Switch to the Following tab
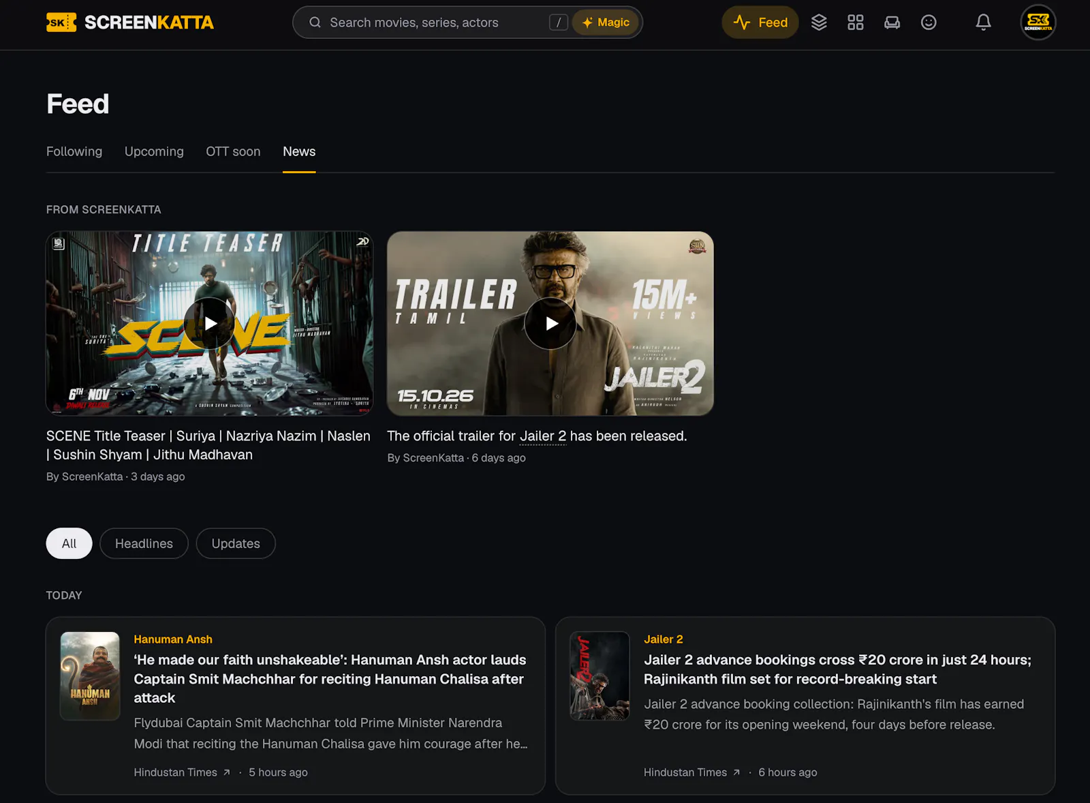Image resolution: width=1090 pixels, height=803 pixels. tap(74, 151)
